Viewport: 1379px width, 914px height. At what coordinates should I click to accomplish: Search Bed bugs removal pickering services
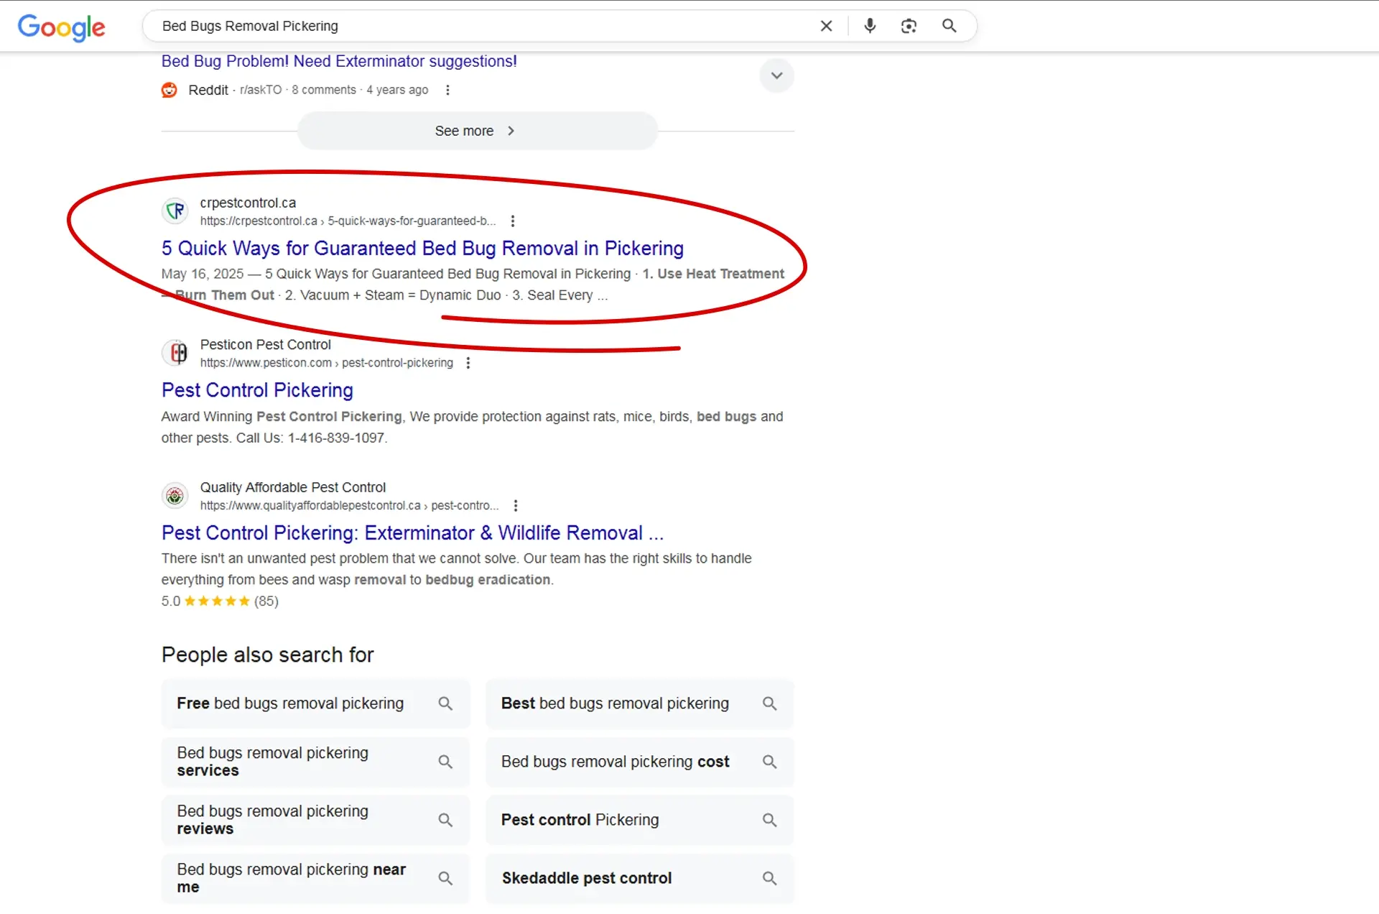315,762
